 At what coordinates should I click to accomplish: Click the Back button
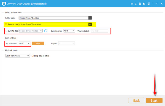(136, 100)
